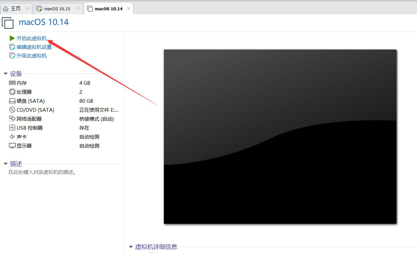
Task: Switch to the macOS 10.15 tab
Action: coord(59,9)
